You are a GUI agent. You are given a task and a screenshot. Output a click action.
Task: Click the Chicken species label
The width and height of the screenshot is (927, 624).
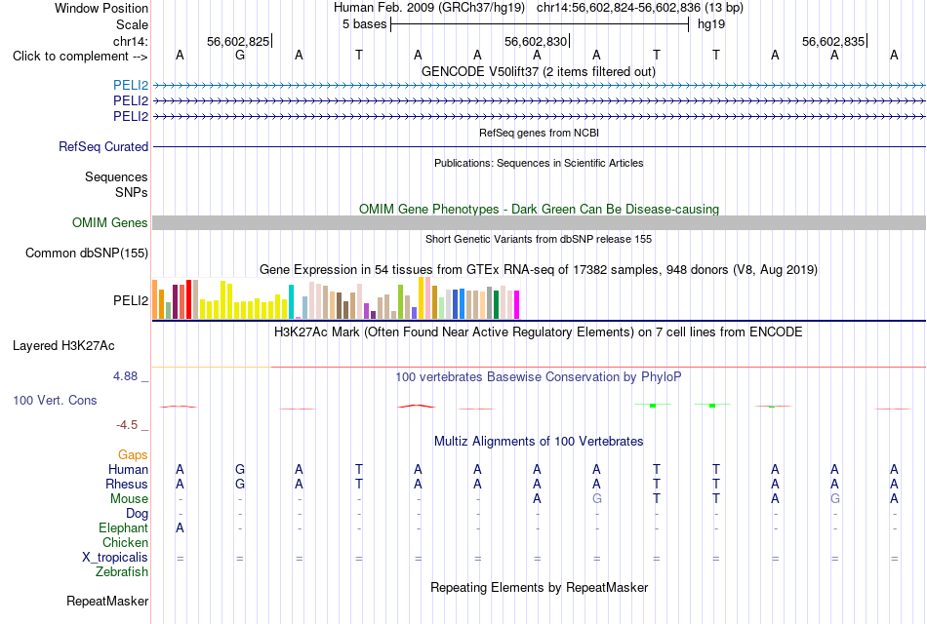[125, 542]
